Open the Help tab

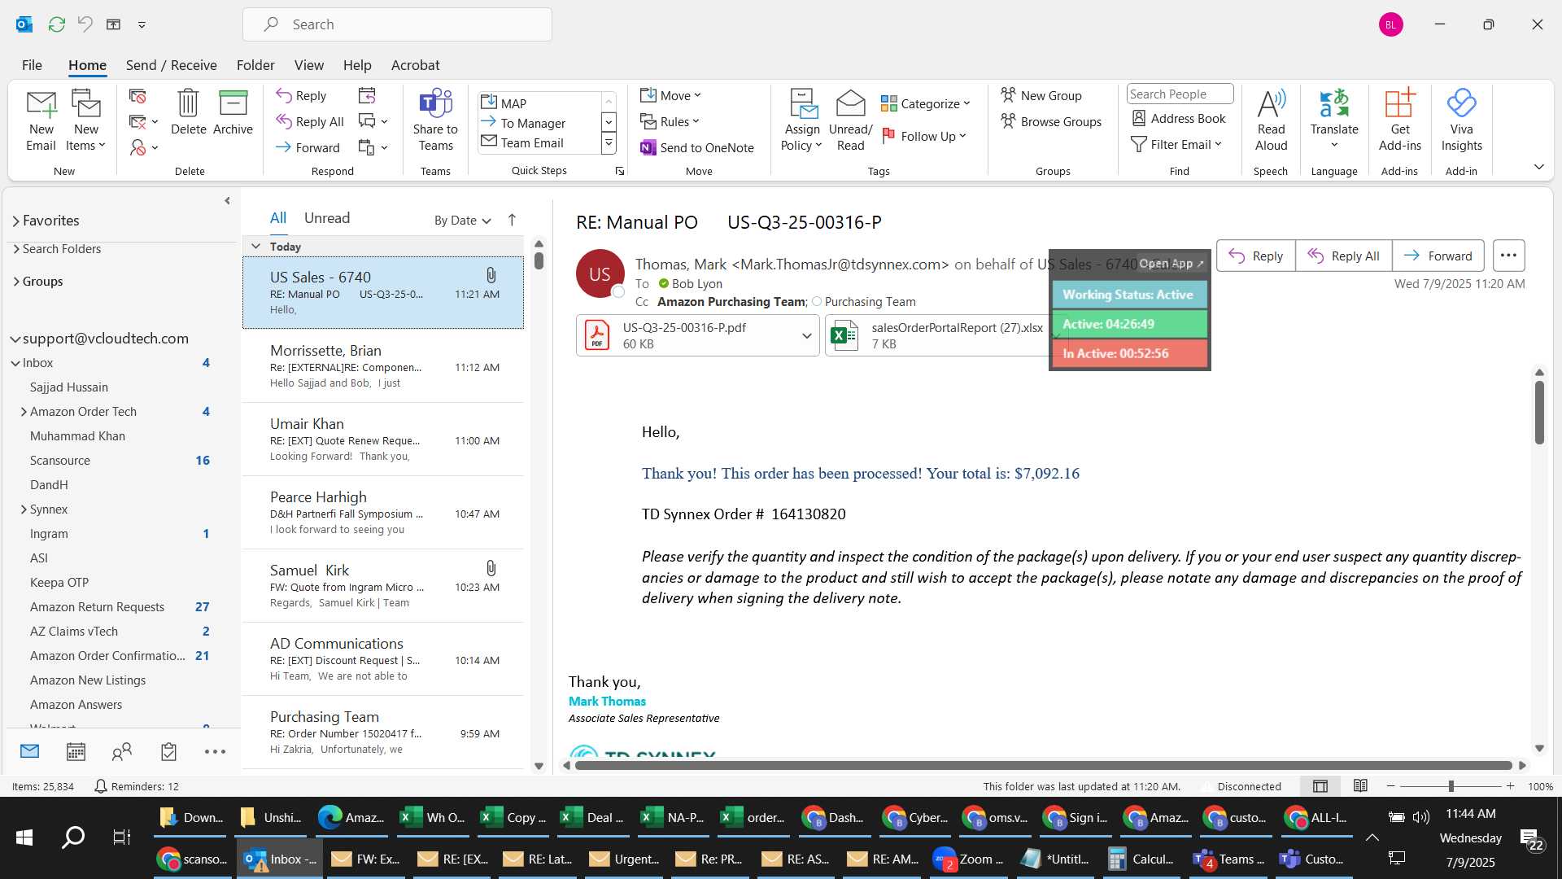click(x=357, y=65)
